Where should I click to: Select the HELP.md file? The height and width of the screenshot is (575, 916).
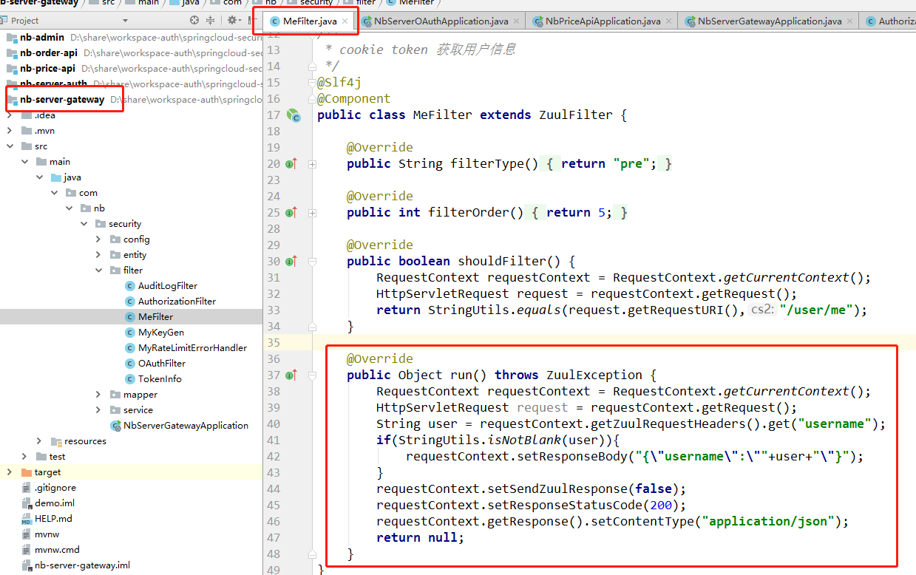[53, 519]
